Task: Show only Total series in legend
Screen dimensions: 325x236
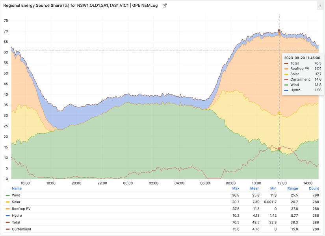Action: [x=17, y=222]
